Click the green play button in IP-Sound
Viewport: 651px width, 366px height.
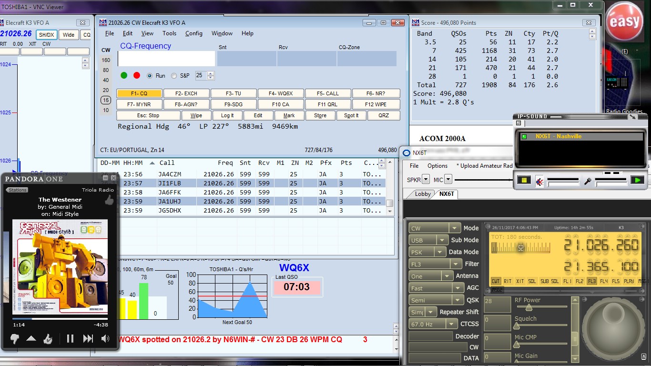click(637, 180)
